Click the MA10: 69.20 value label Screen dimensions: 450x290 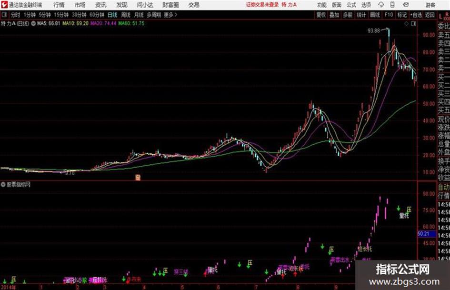[76, 23]
